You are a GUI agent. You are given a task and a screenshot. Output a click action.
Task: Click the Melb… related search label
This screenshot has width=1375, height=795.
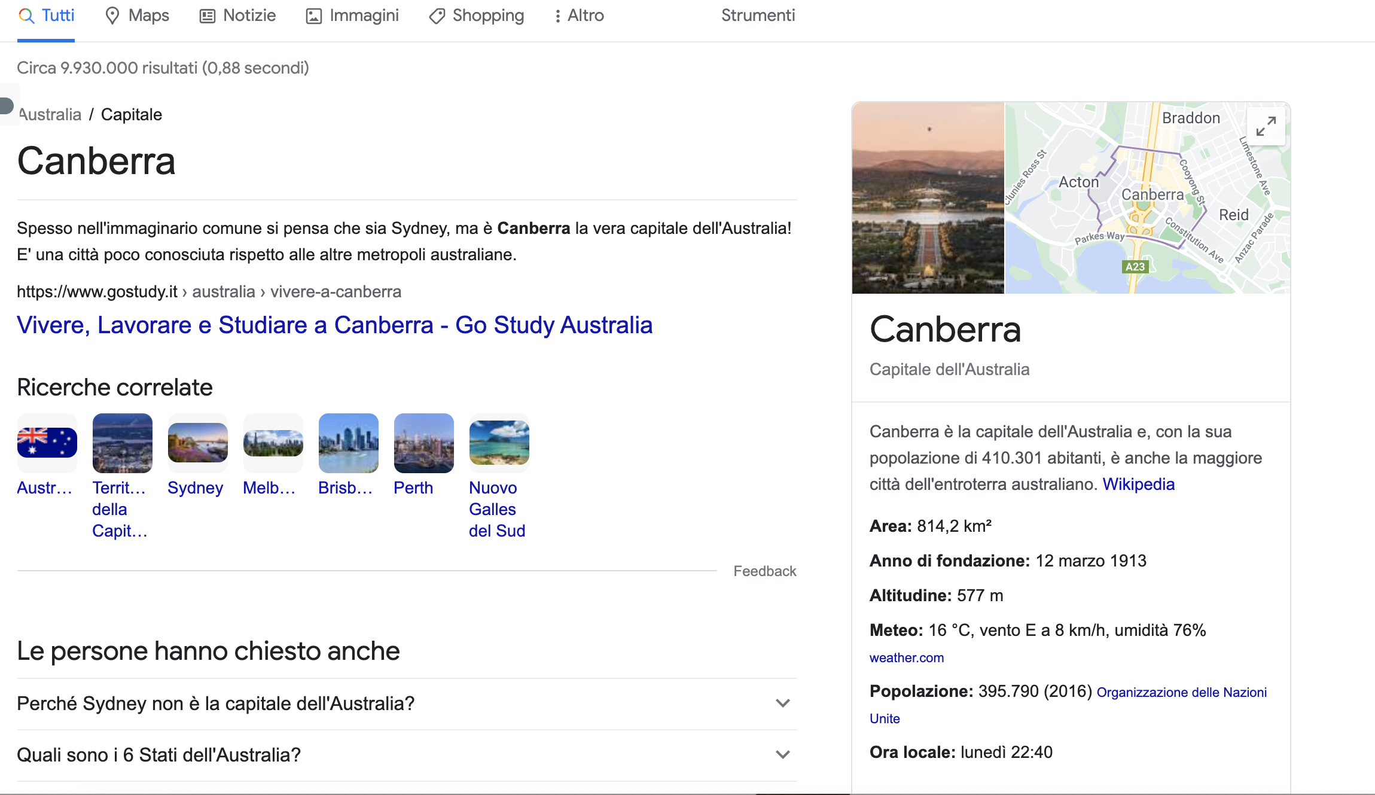pyautogui.click(x=270, y=488)
